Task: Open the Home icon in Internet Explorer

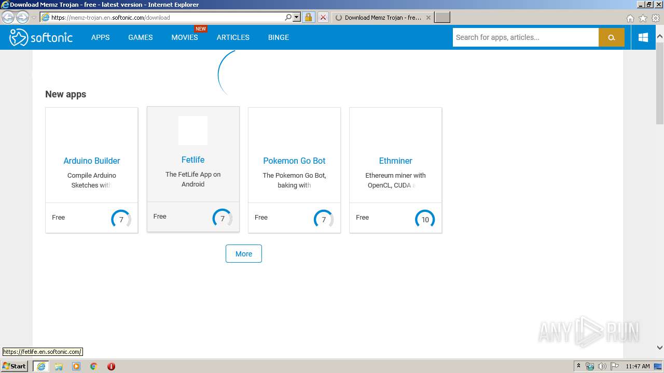Action: tap(630, 18)
